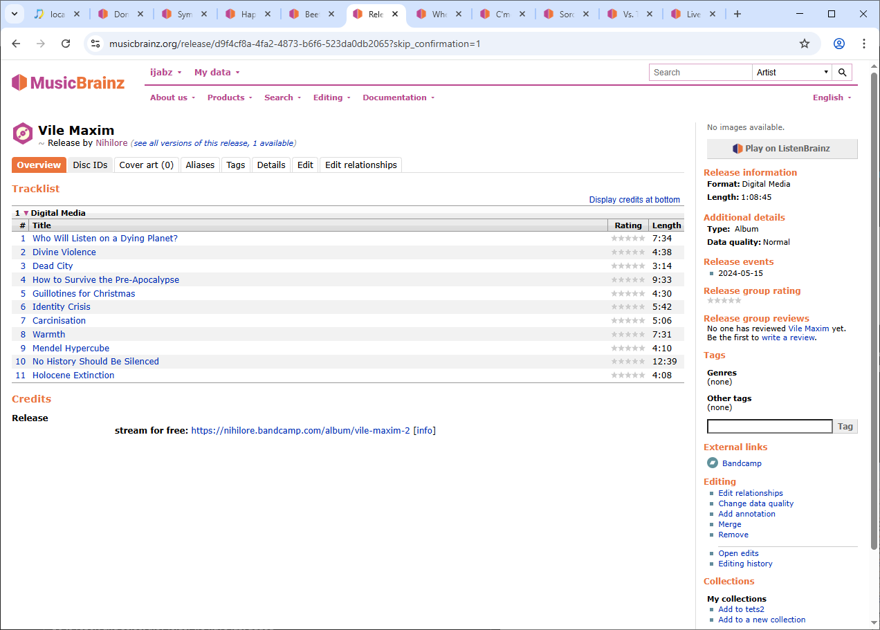Open the Cover art (0) tab

147,165
